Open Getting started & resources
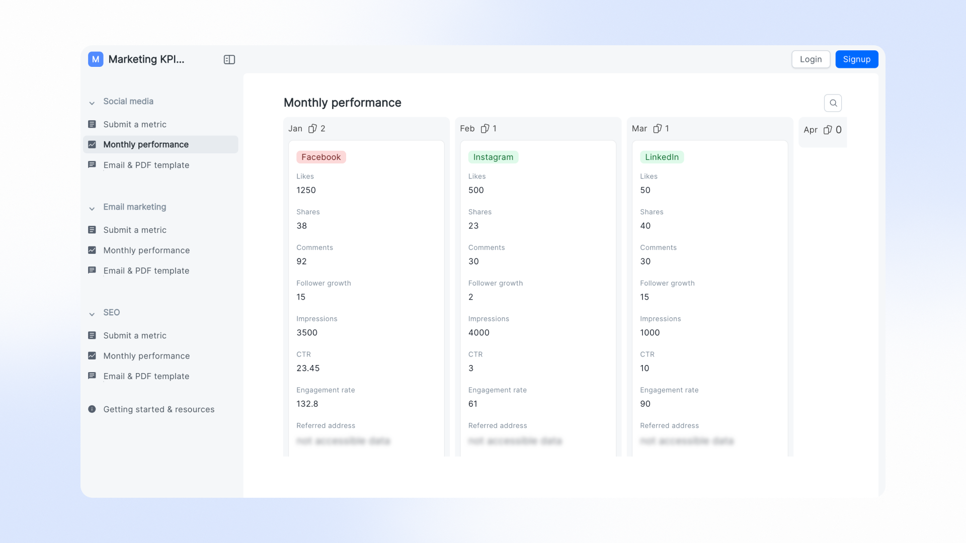966x543 pixels. 160,409
